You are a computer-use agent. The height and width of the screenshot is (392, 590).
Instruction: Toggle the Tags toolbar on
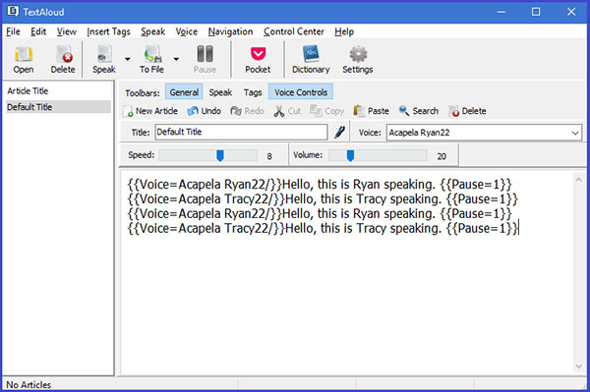click(x=253, y=92)
